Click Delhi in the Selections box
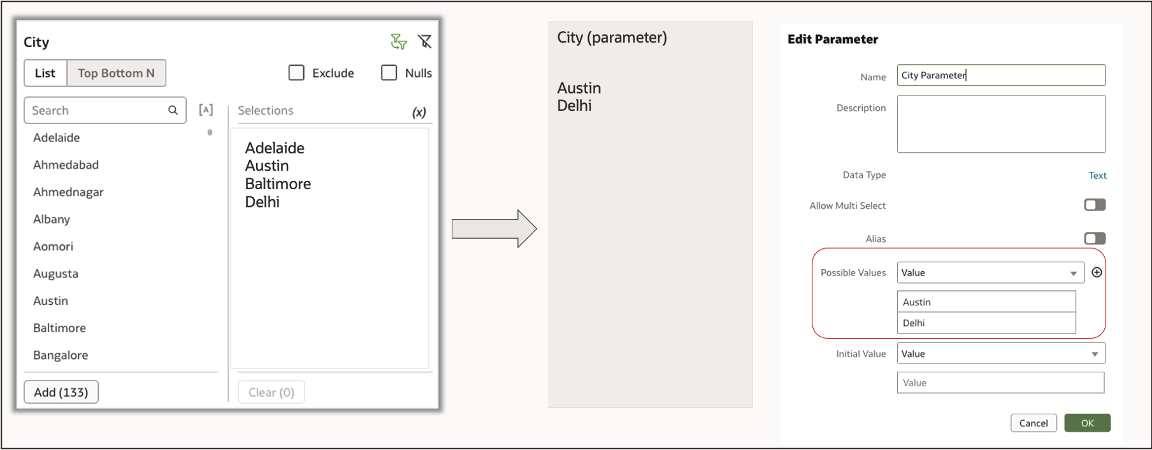Image resolution: width=1152 pixels, height=450 pixels. pos(263,202)
